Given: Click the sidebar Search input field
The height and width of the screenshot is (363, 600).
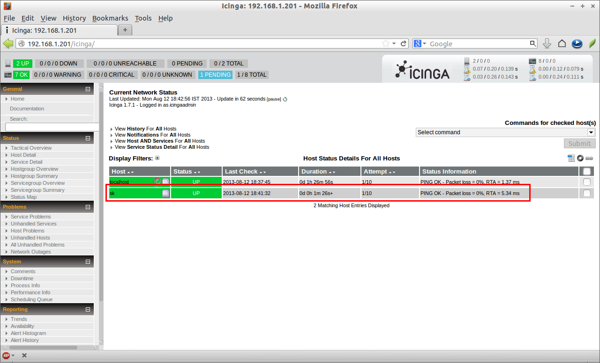Looking at the screenshot, I should (52, 127).
